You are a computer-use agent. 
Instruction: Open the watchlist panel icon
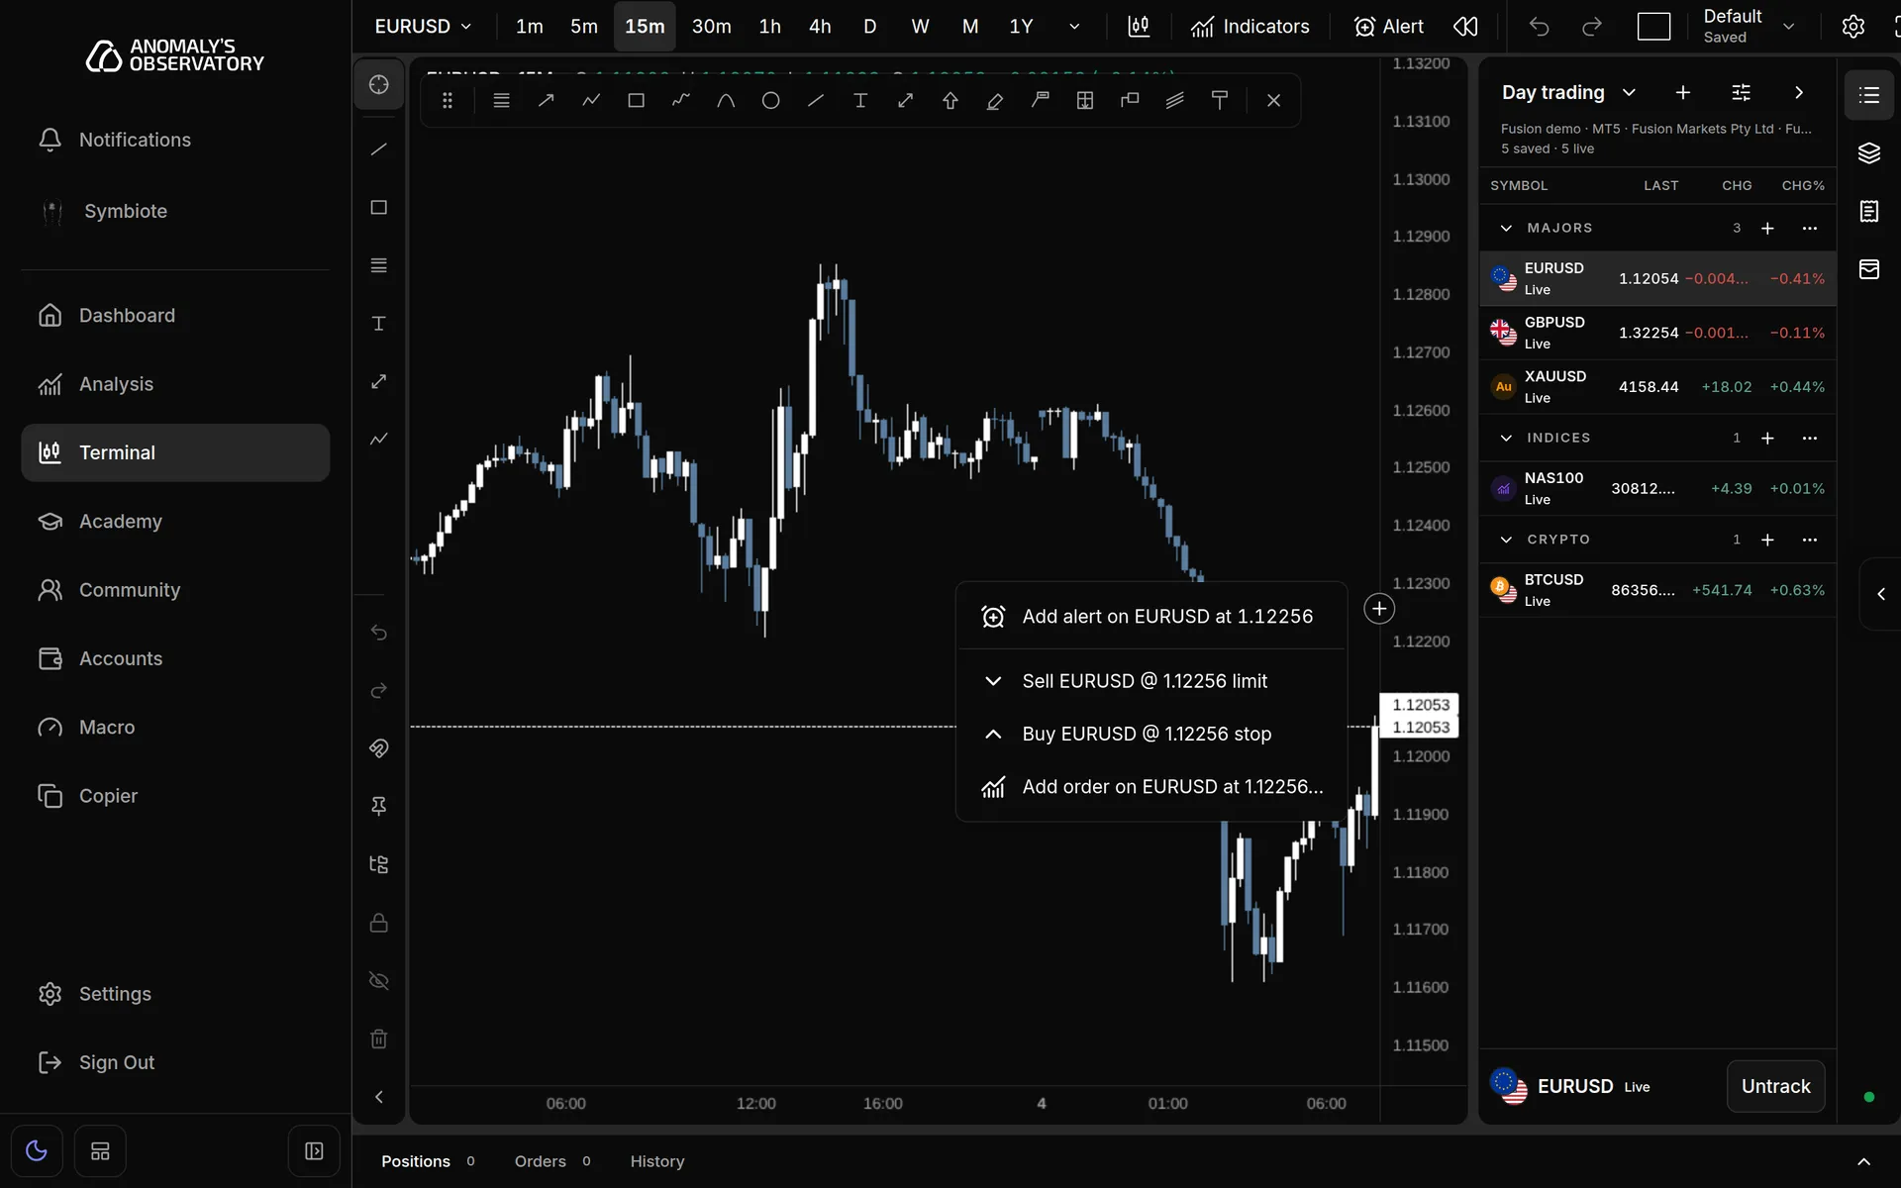click(x=1869, y=95)
